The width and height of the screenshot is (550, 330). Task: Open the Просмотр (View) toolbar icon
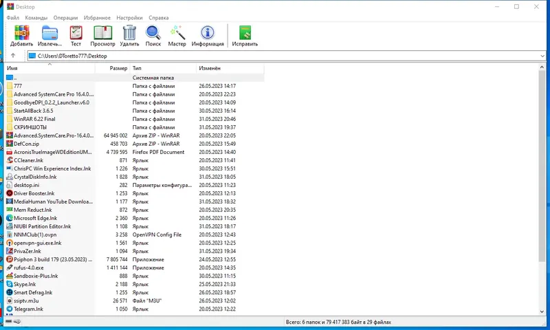click(x=102, y=33)
